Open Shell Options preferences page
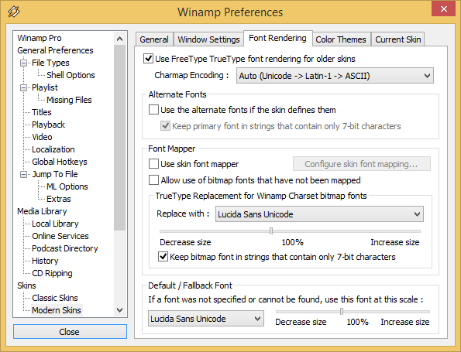This screenshot has width=461, height=352. tap(71, 75)
